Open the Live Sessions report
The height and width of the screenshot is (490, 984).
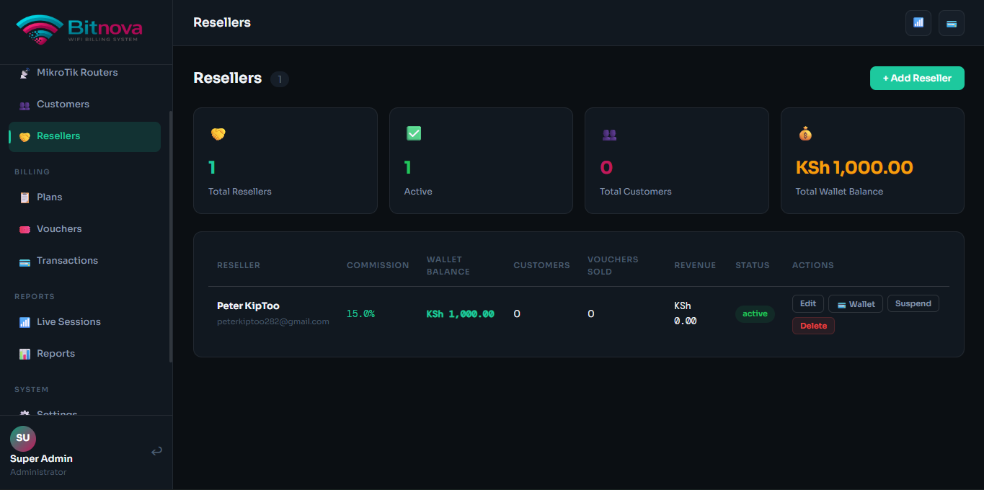click(x=84, y=322)
